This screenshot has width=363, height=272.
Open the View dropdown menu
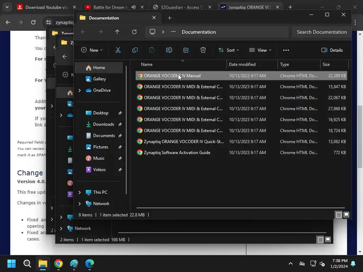(260, 50)
